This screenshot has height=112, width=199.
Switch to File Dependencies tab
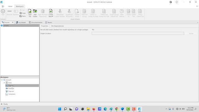tap(57, 26)
